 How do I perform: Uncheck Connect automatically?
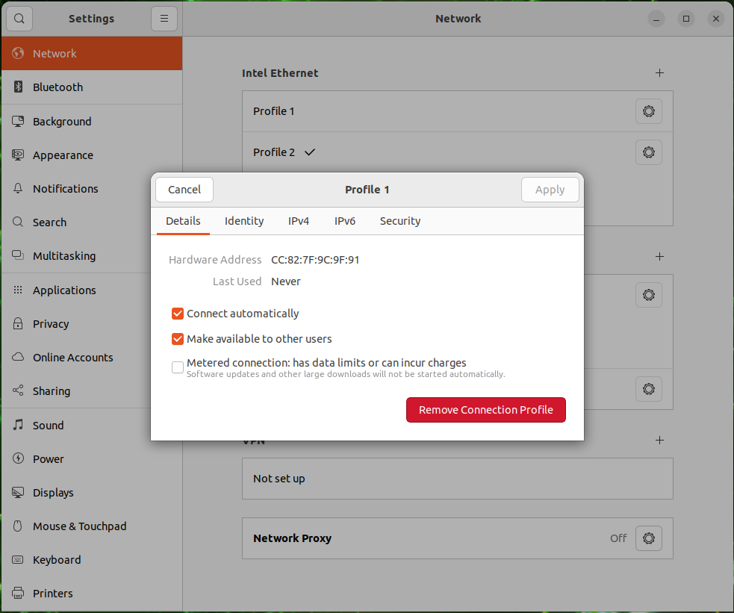178,314
